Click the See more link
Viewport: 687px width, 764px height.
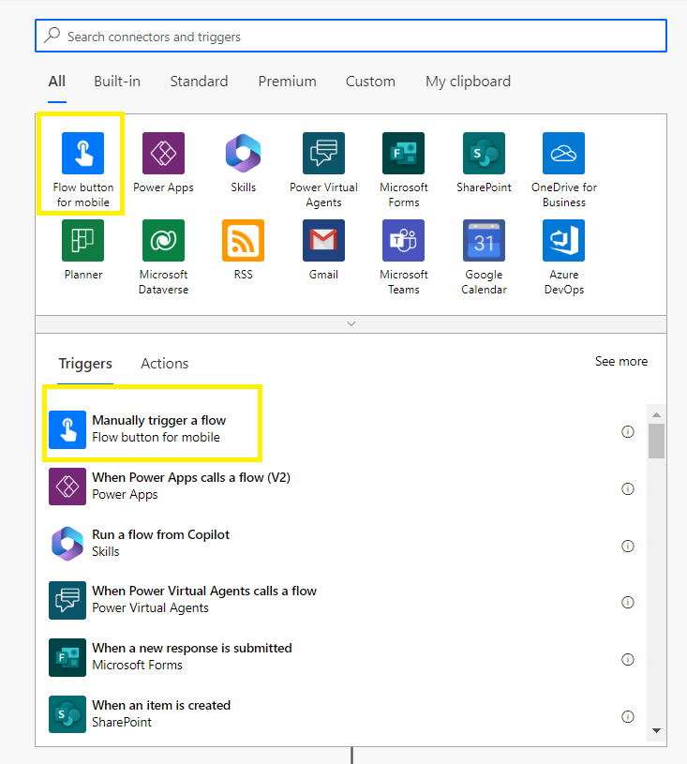click(620, 361)
